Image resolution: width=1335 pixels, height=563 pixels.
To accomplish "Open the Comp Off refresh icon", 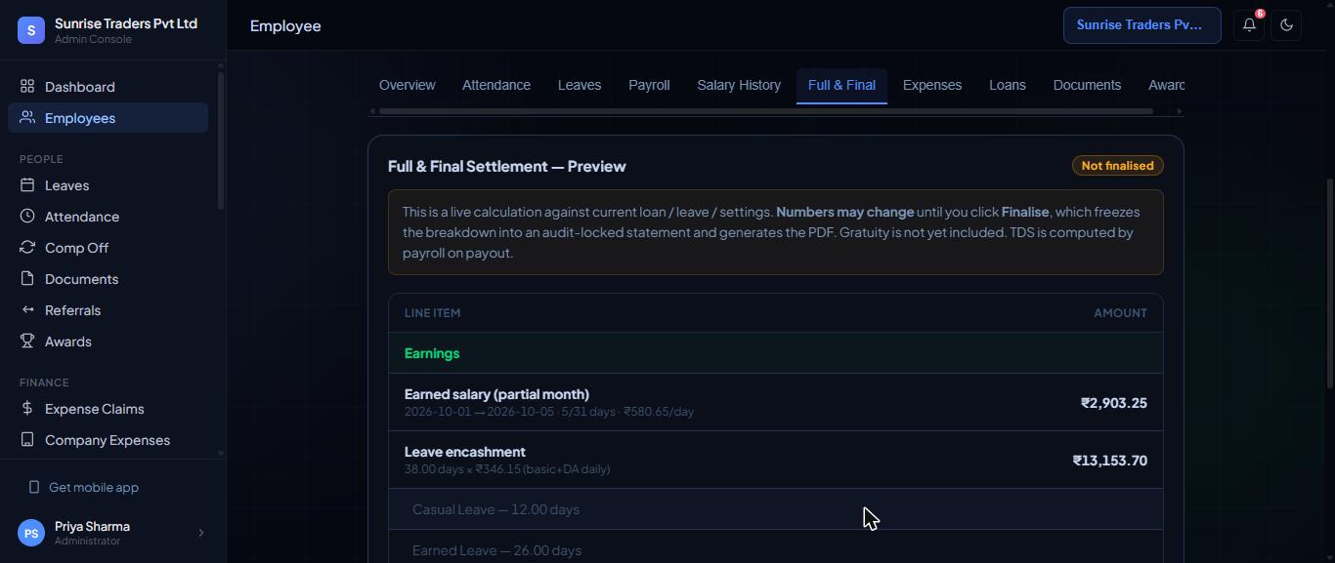I will pyautogui.click(x=27, y=248).
